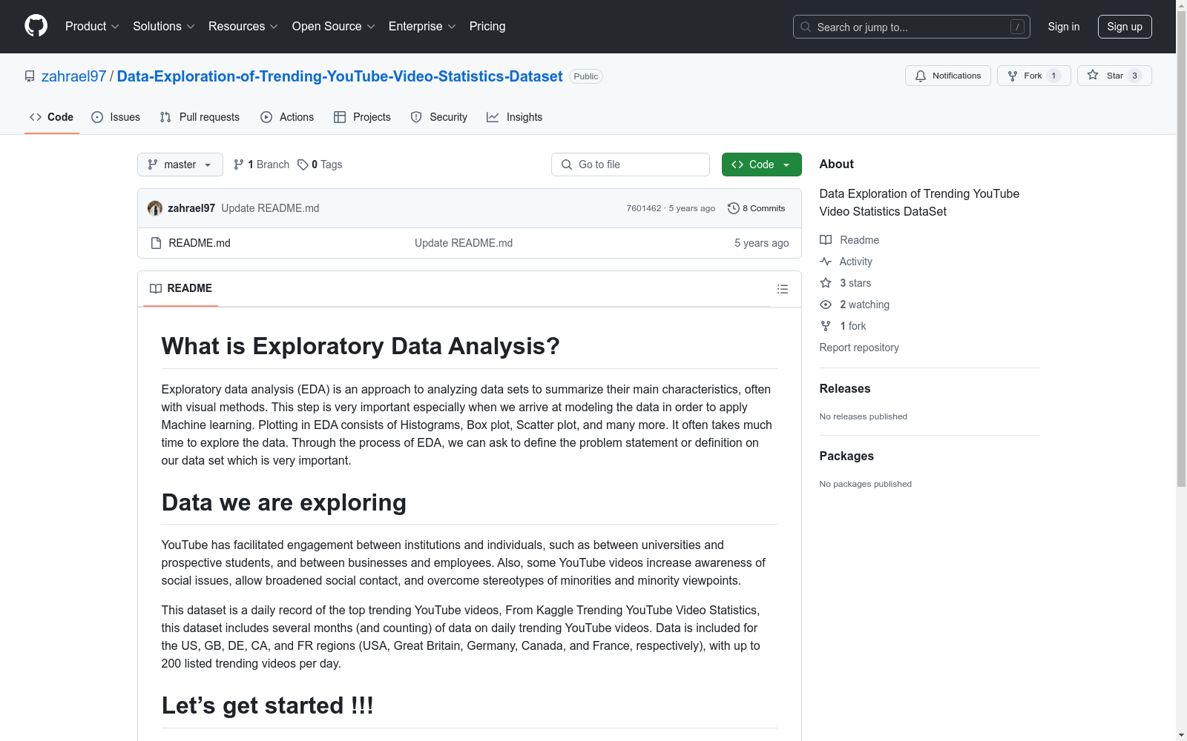1187x741 pixels.
Task: Click the slash shortcut icon in search
Action: tap(1017, 27)
